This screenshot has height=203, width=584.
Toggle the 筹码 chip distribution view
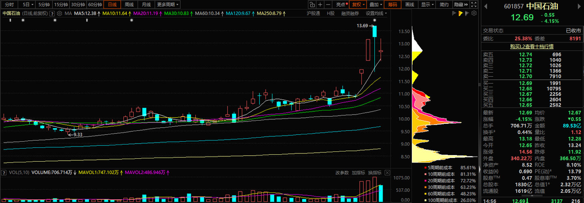pyautogui.click(x=392, y=4)
